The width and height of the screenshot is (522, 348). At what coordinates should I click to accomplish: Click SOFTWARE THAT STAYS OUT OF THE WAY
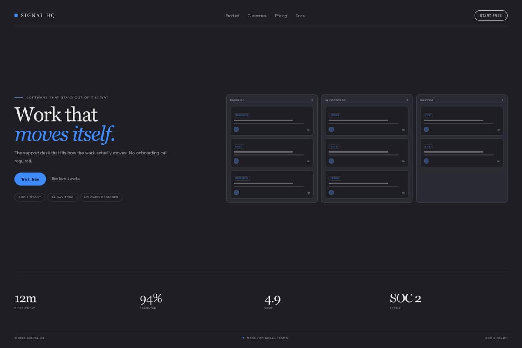(67, 97)
